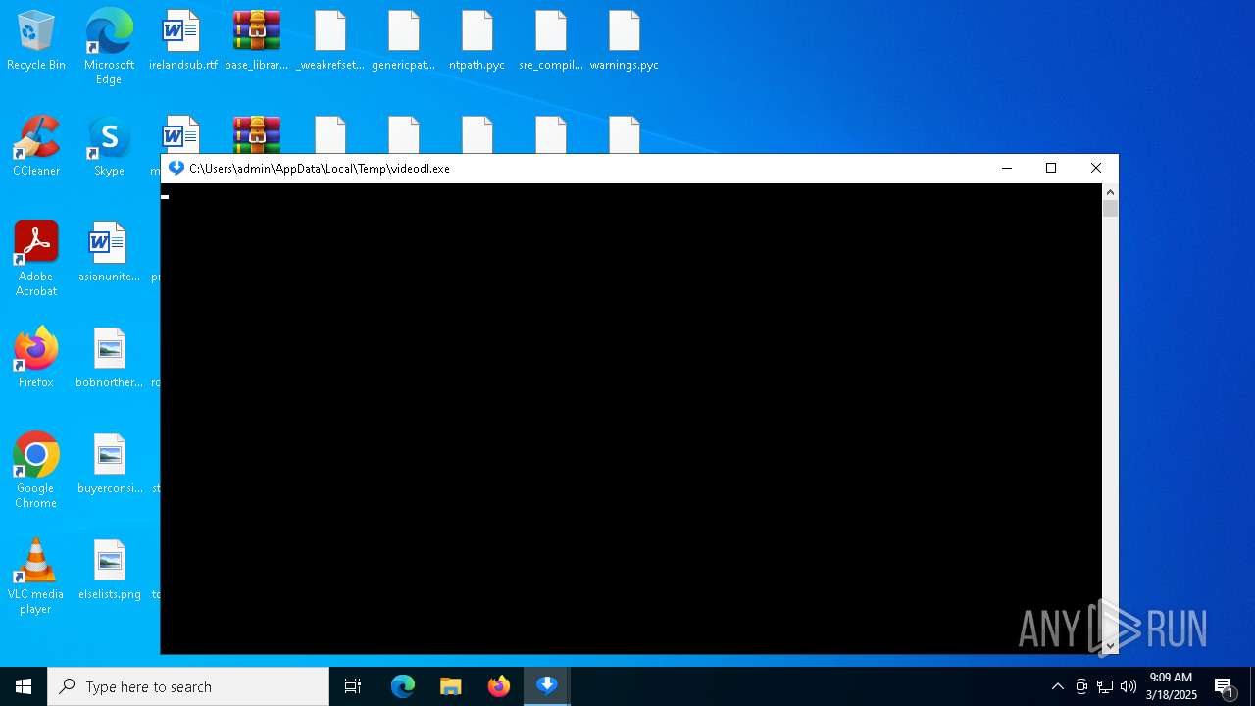Click the Meet Now tray icon
1255x706 pixels.
pyautogui.click(x=1081, y=686)
